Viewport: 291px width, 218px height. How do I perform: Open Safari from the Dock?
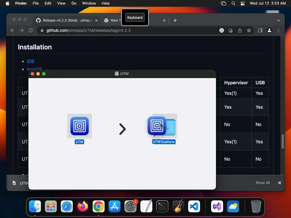[x=67, y=206]
